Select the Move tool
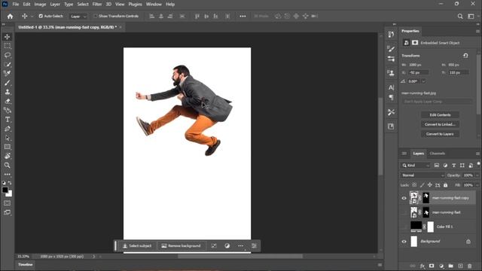 coord(7,37)
